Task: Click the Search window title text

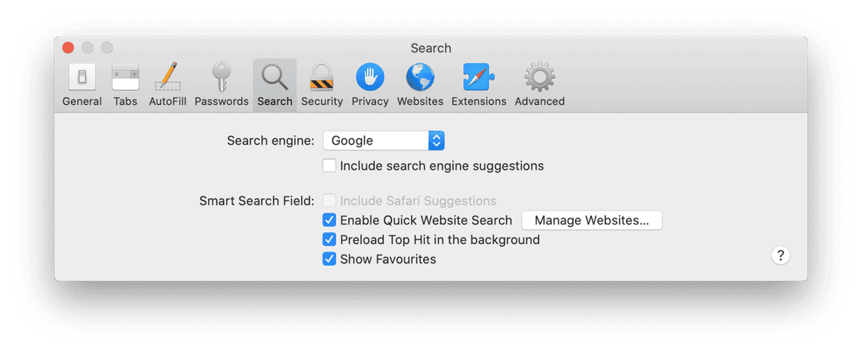Action: [431, 48]
